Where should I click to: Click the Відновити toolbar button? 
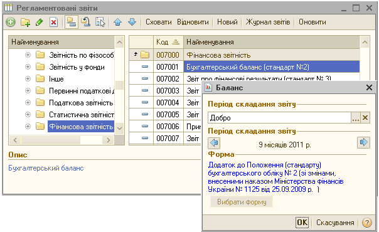193,22
